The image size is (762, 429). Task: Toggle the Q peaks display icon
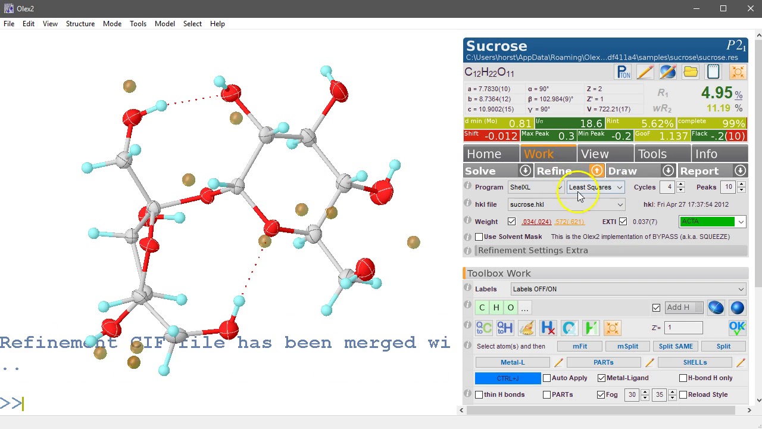click(x=569, y=328)
